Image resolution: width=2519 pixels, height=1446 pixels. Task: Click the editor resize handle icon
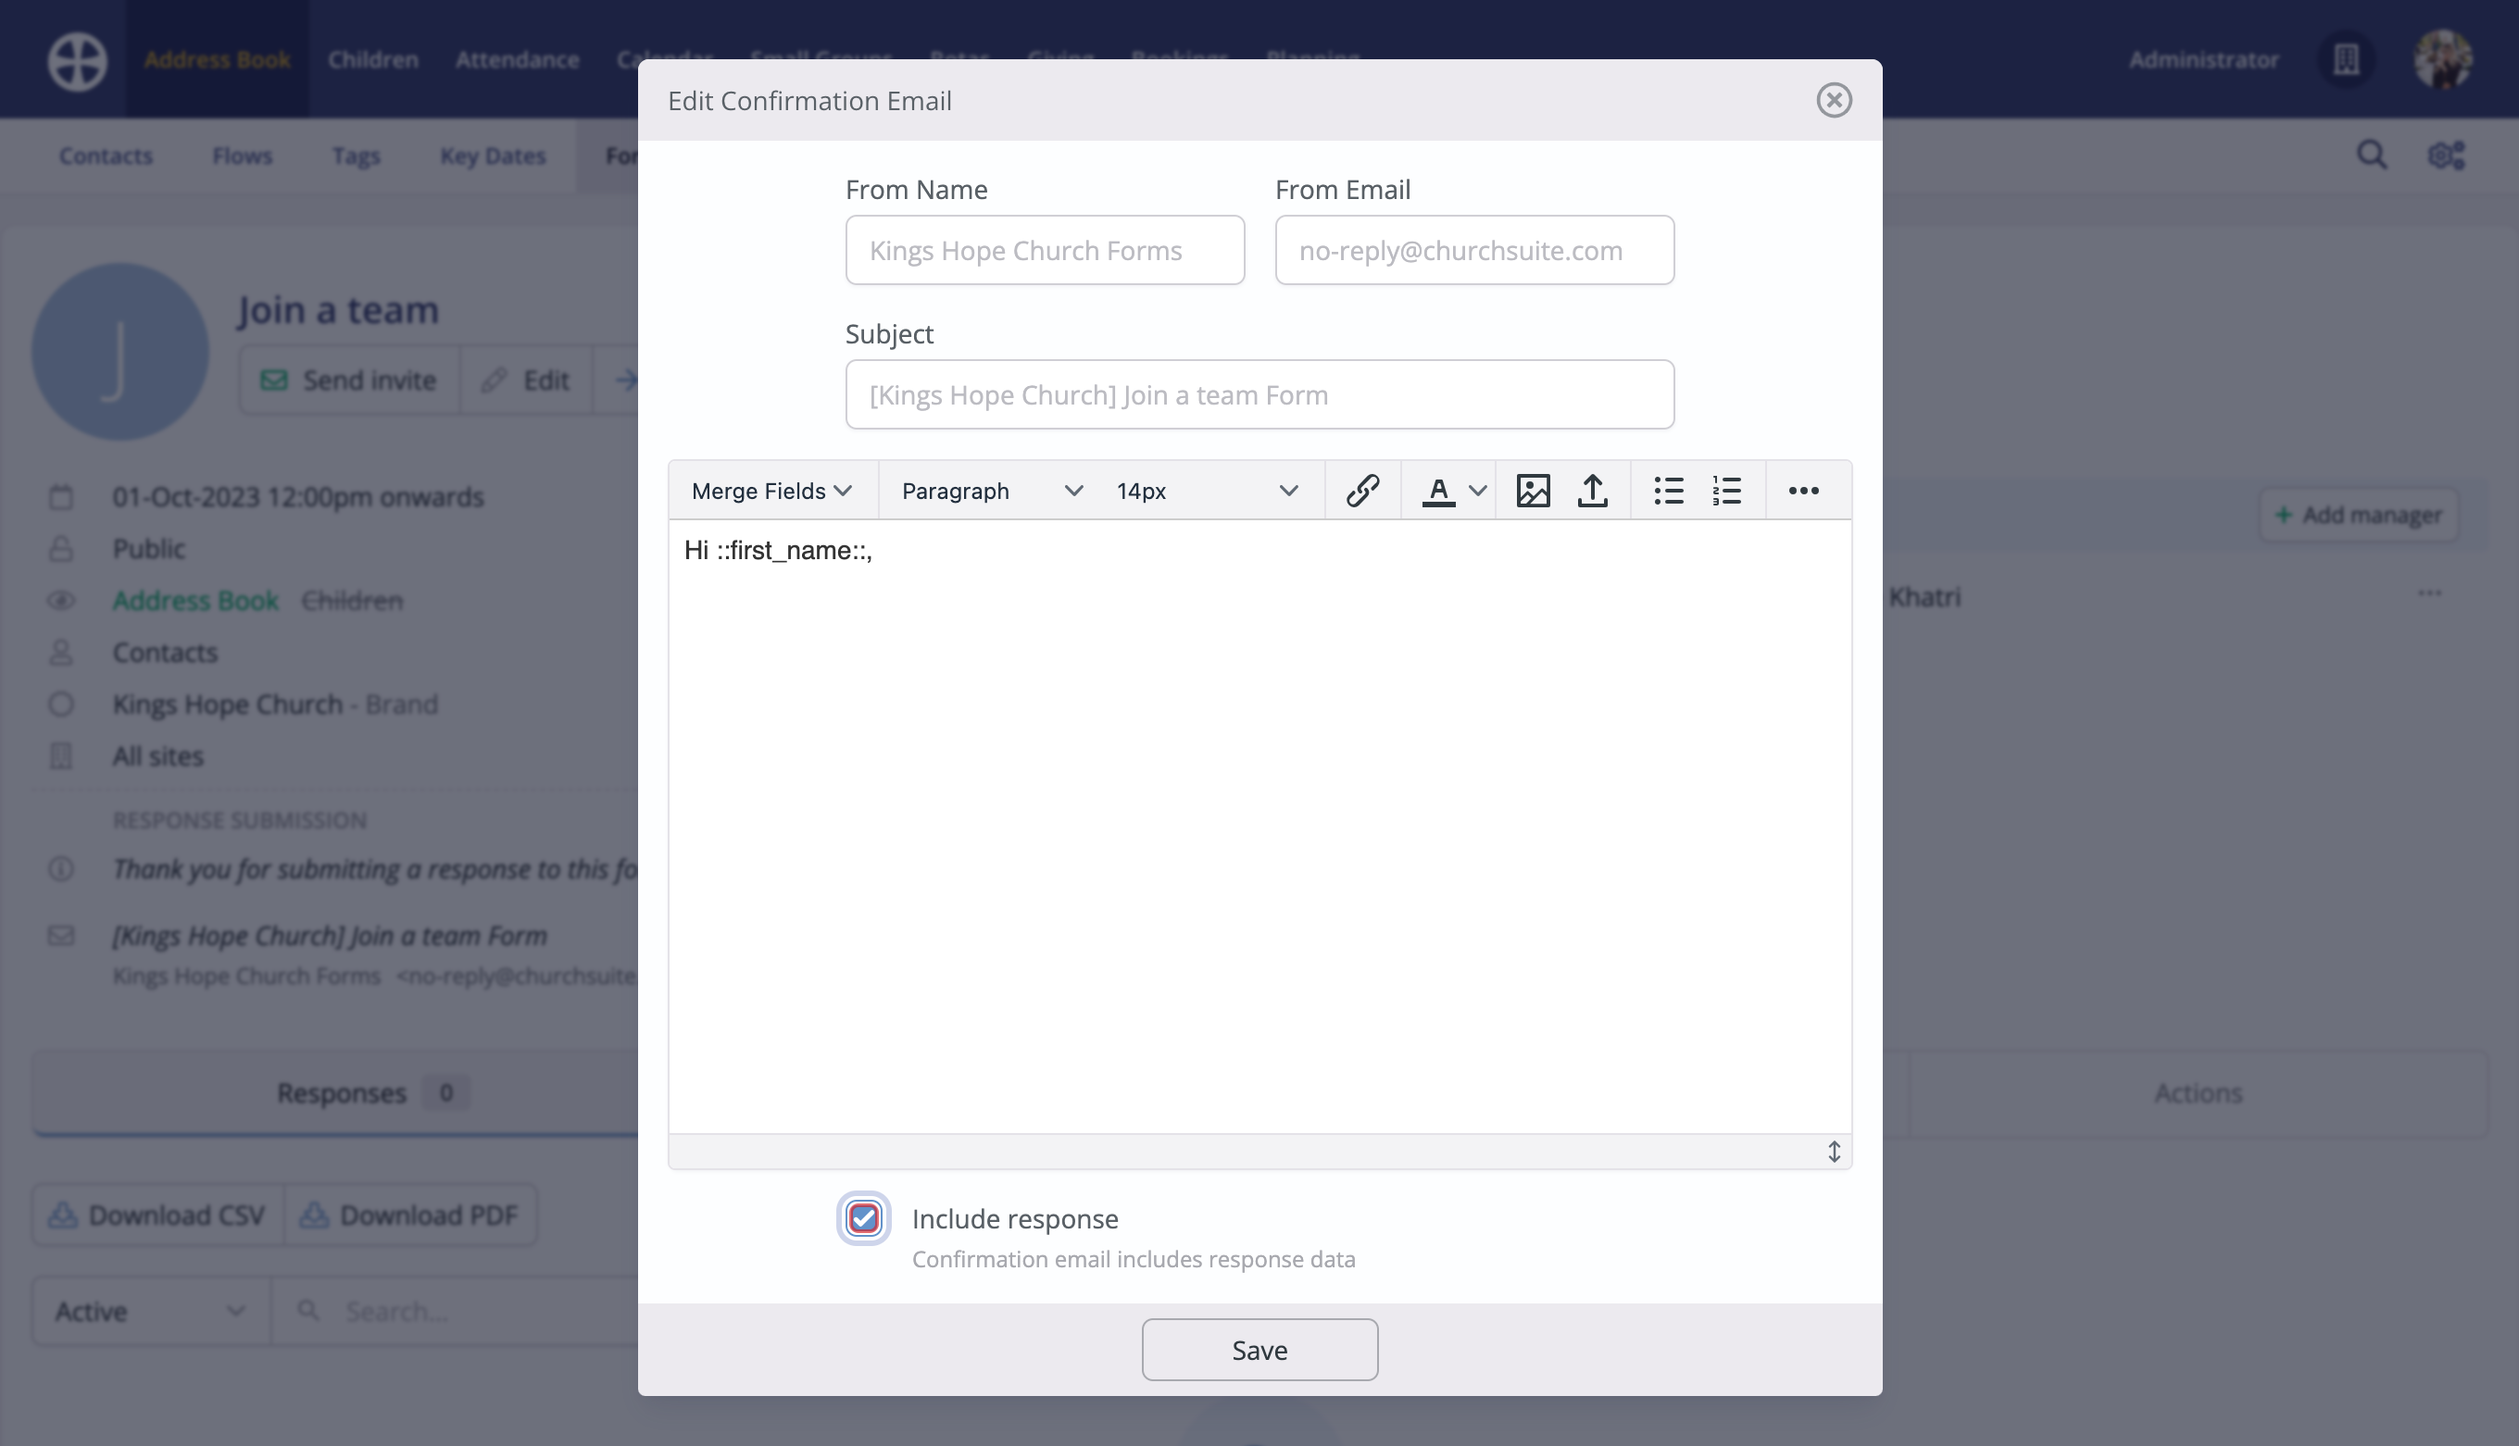click(x=1834, y=1152)
